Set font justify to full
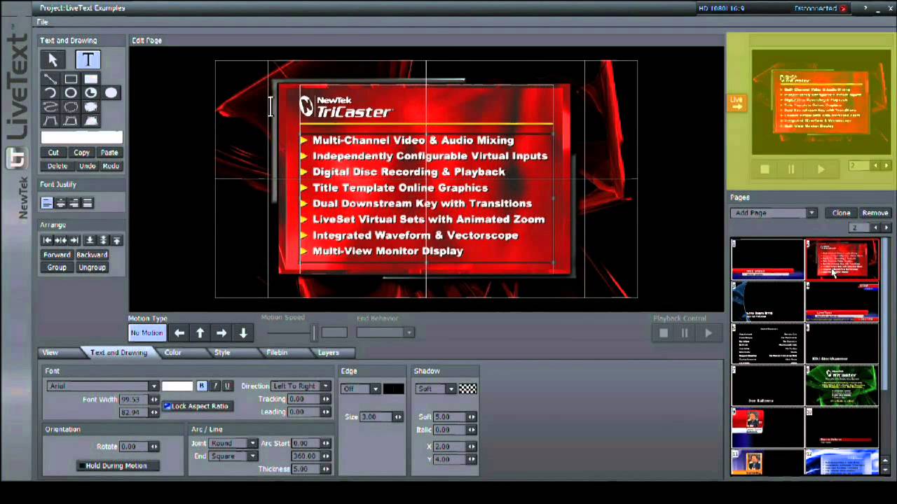 coord(87,203)
